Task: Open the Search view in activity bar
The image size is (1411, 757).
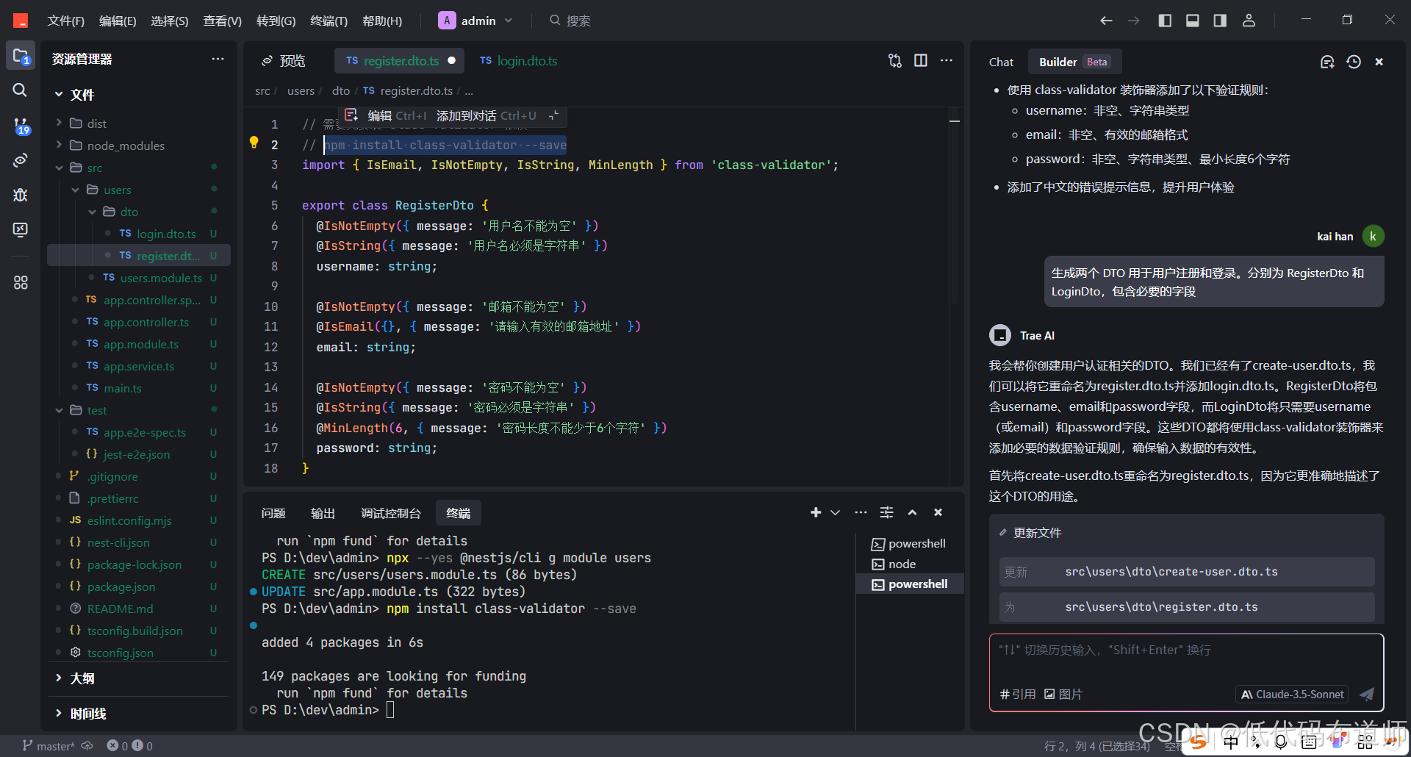Action: 20,90
